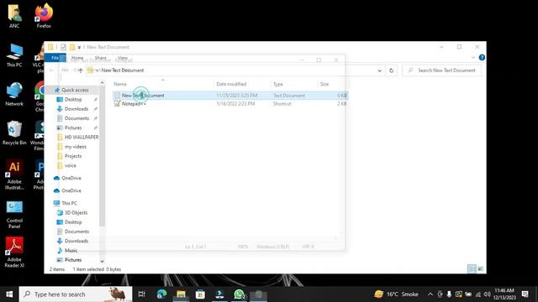Select the This PC desktop icon
The image size is (538, 302).
[x=14, y=55]
